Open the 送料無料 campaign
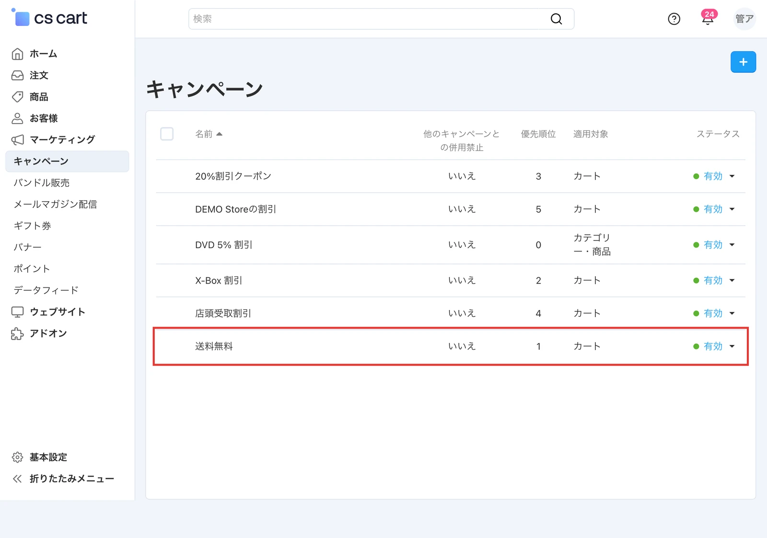This screenshot has height=538, width=767. point(214,346)
